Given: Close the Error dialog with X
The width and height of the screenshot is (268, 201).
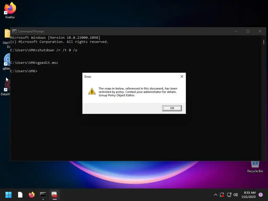Looking at the screenshot, I should click(182, 76).
